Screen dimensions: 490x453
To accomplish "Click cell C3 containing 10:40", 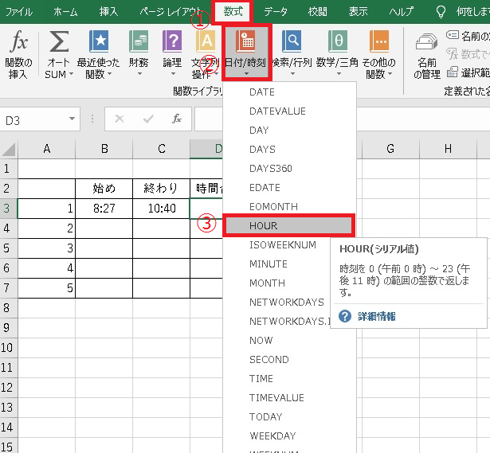I will tap(161, 209).
